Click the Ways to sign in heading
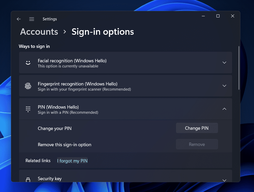The width and height of the screenshot is (254, 192). click(x=34, y=46)
